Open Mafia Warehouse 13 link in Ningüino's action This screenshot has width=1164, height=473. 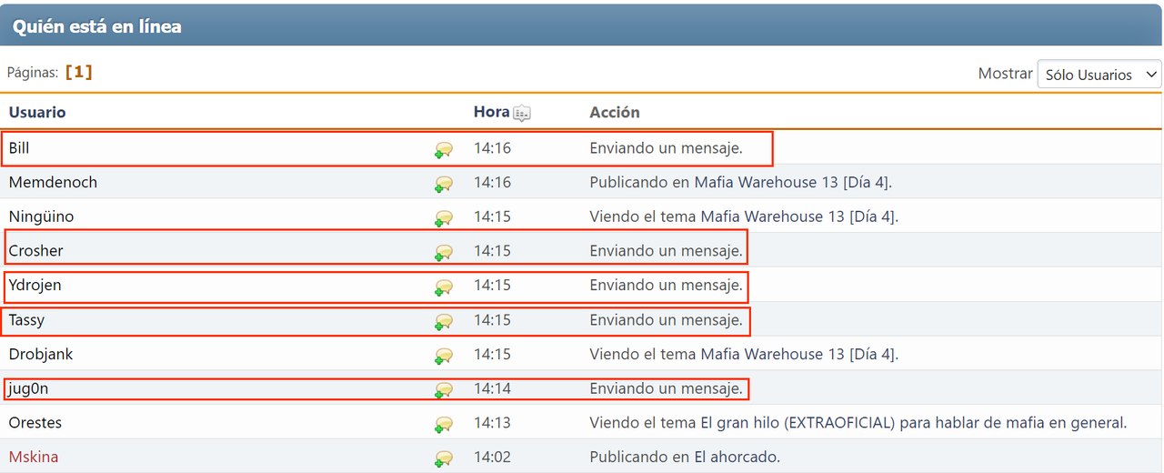click(798, 216)
